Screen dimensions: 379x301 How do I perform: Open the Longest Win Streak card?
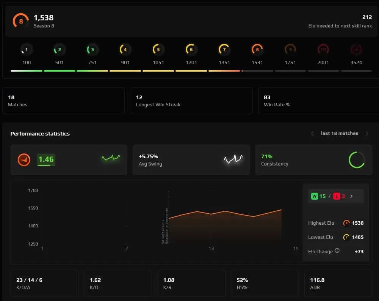(x=191, y=101)
